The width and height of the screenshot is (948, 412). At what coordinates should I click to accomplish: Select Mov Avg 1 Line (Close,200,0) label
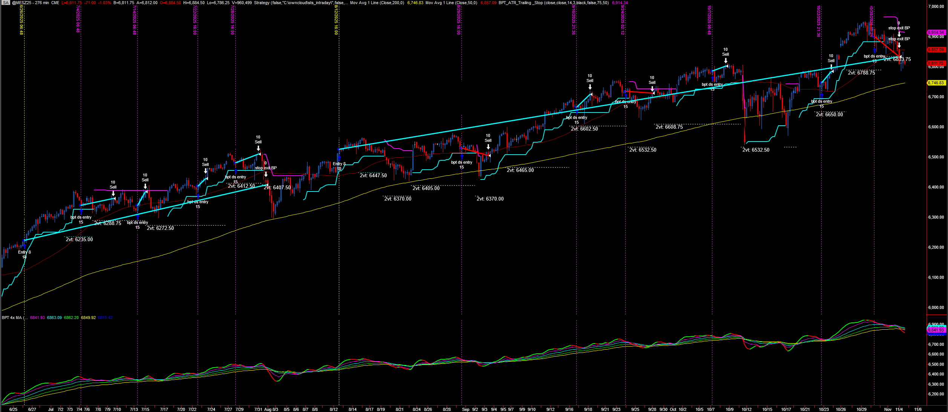(377, 3)
